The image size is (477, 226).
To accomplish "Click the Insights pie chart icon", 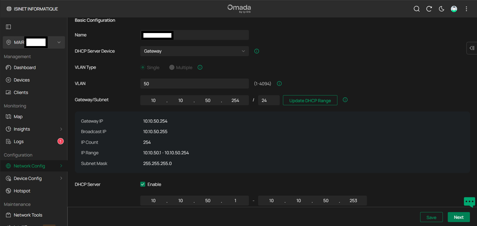I will 8,129.
